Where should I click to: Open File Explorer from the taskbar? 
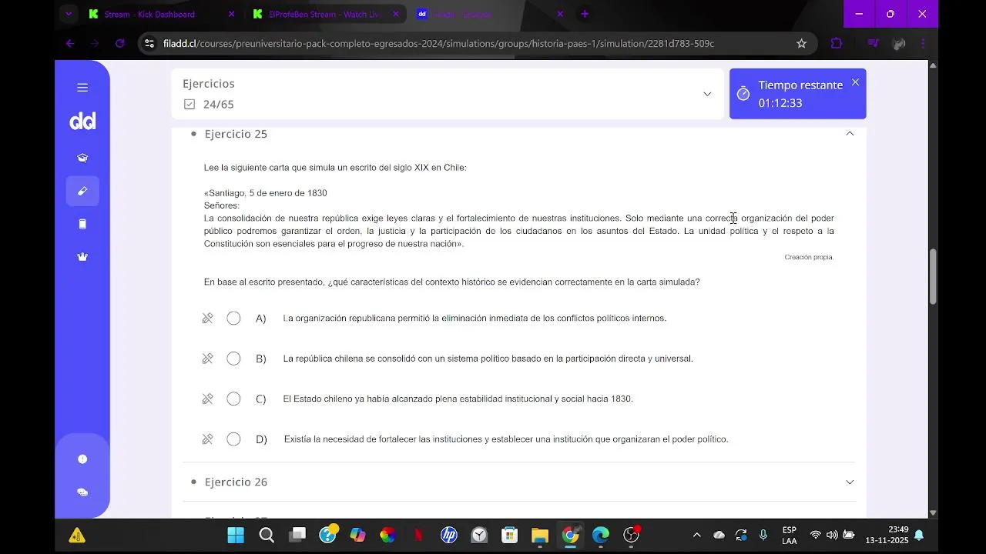pyautogui.click(x=539, y=536)
